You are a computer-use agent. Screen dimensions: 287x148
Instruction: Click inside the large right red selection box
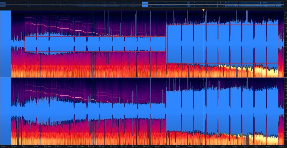click(222, 44)
